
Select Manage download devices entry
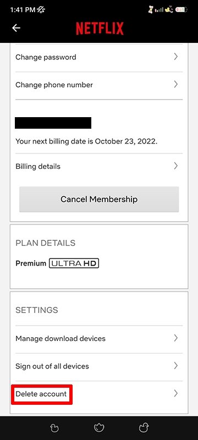99,339
